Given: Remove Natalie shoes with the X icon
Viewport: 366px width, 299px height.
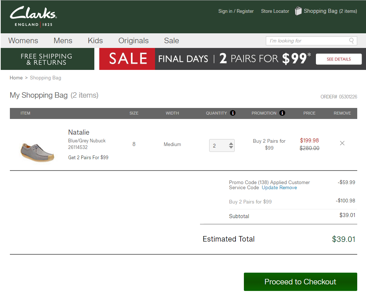Looking at the screenshot, I should point(342,143).
